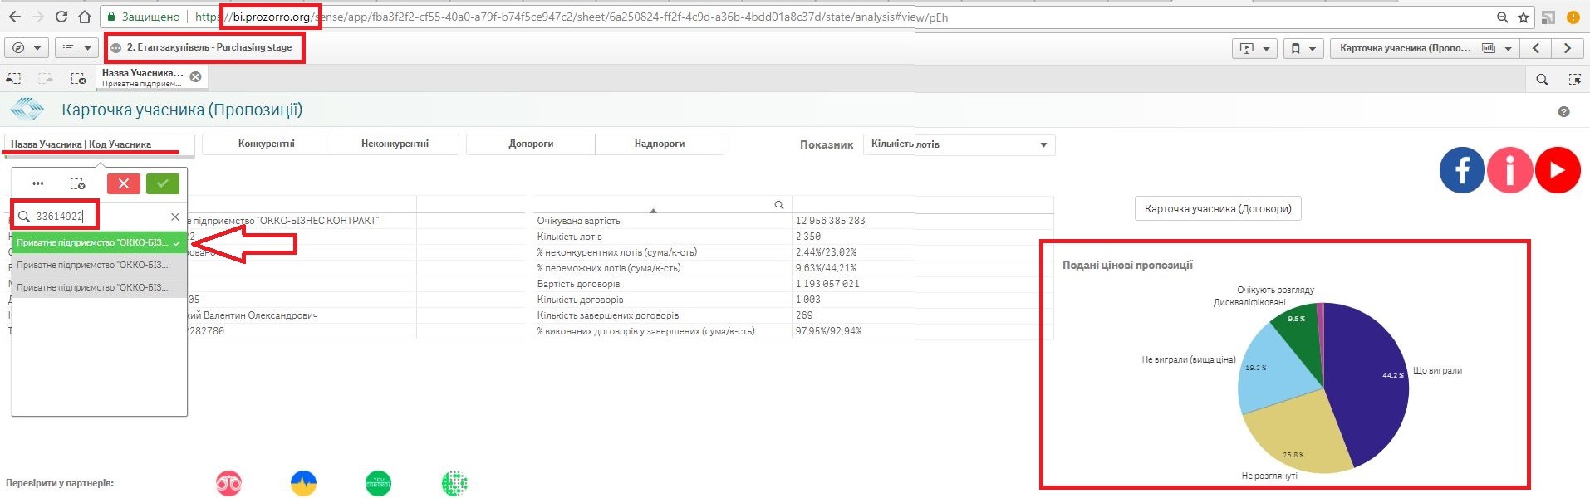
Task: Step back in selections history
Action: click(x=14, y=79)
